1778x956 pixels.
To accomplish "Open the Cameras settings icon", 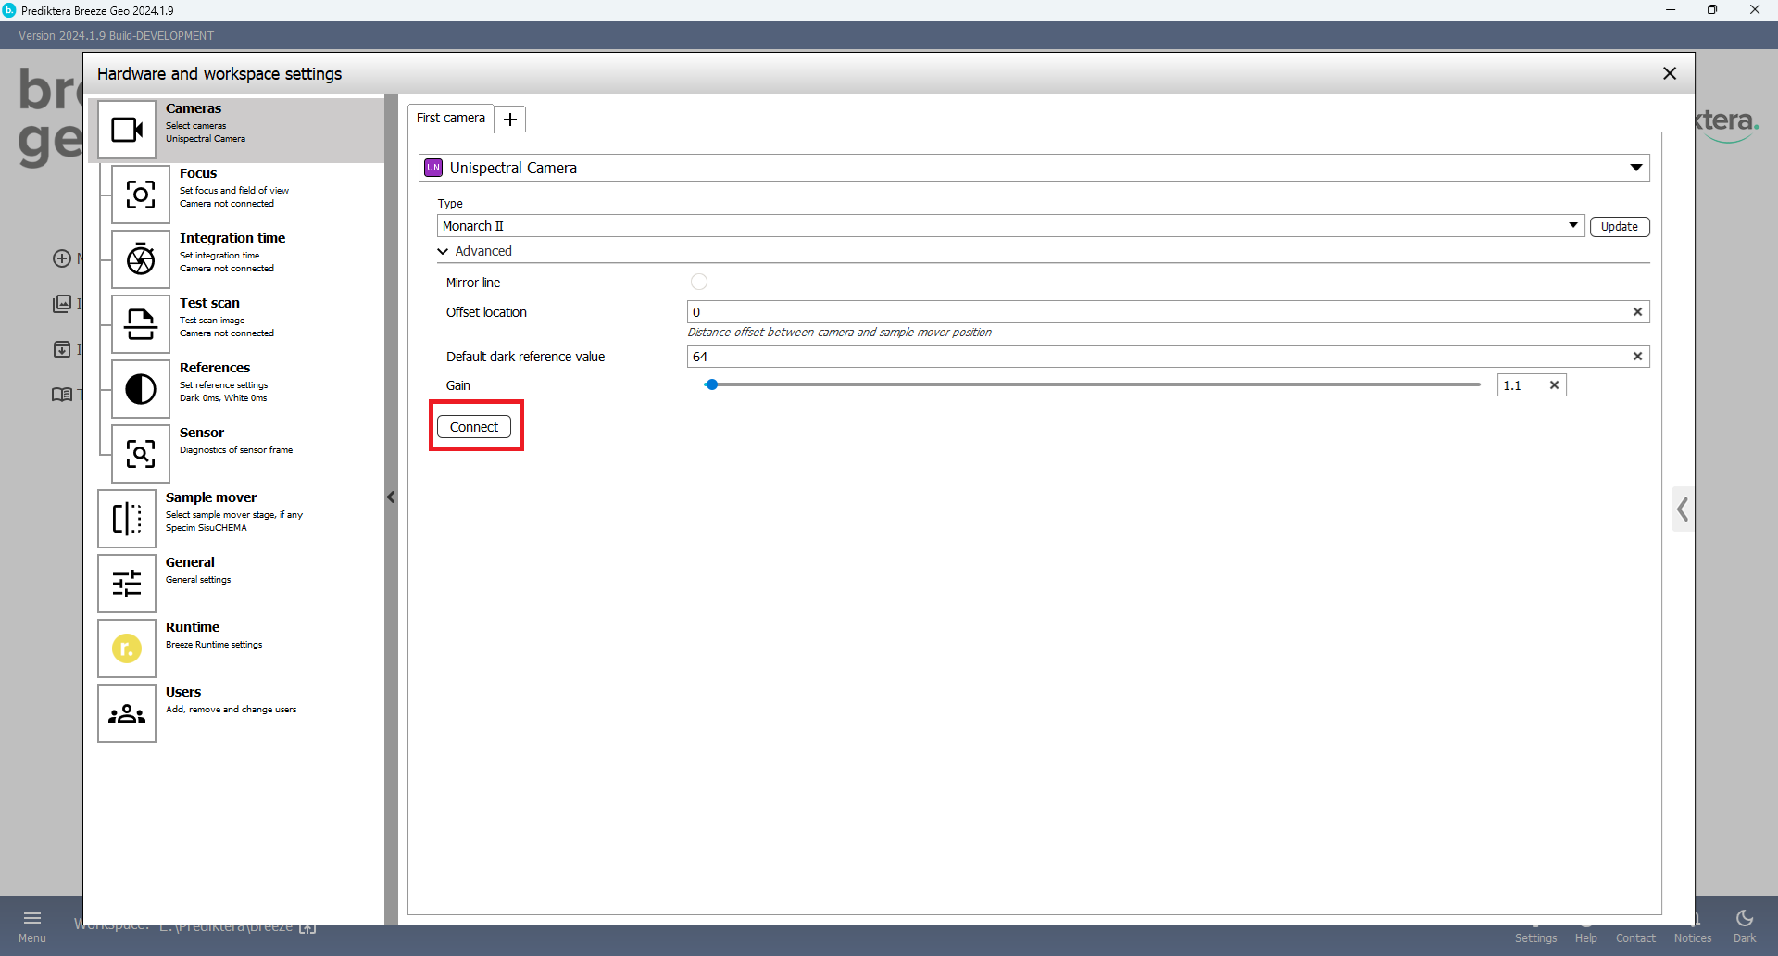I will (x=127, y=130).
